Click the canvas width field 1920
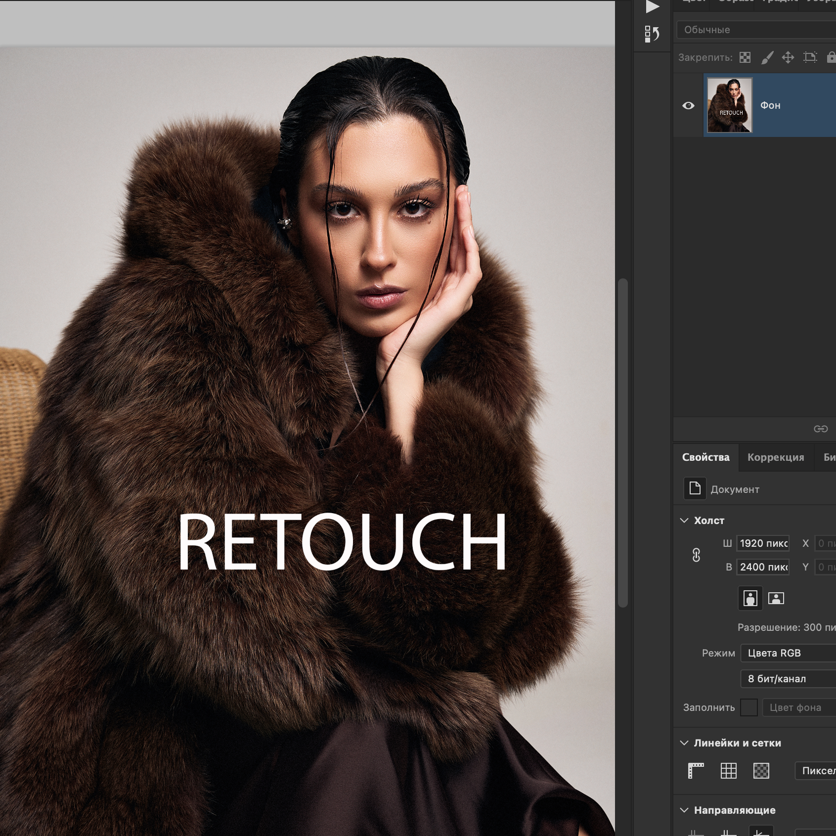Screen dimensions: 836x836 (x=763, y=543)
